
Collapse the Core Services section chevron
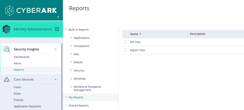(x=55, y=79)
